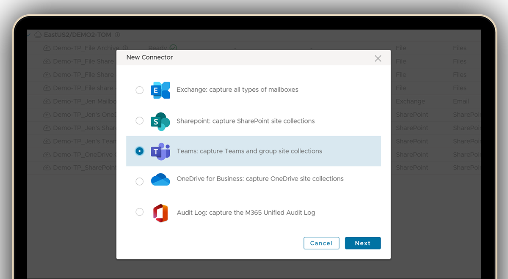Select the Demo-TP_File Archive row

[x=254, y=48]
